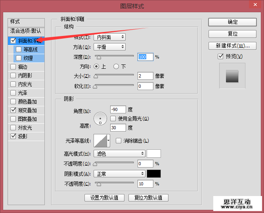This screenshot has width=264, height=213.
Task: Check the 内发光 style checkbox
Action: [13, 84]
